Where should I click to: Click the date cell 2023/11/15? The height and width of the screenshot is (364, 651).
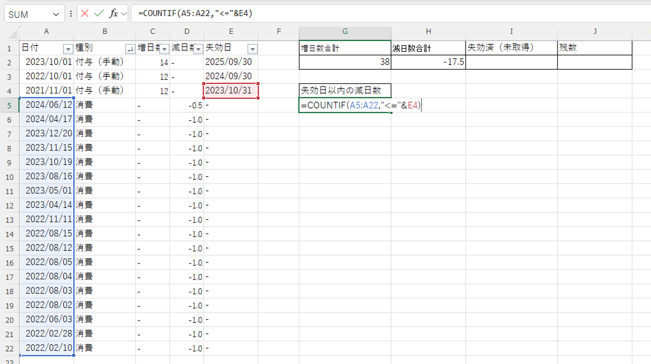point(47,148)
